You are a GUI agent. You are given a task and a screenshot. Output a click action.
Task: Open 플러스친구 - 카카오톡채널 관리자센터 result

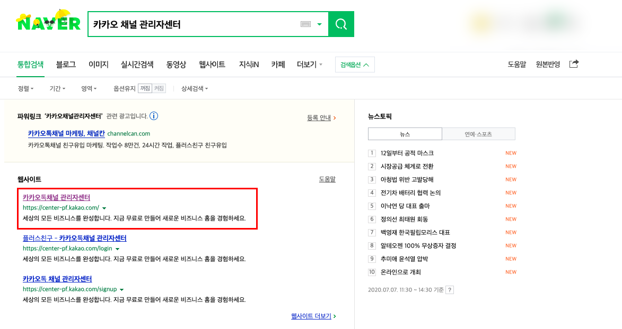[x=75, y=238]
